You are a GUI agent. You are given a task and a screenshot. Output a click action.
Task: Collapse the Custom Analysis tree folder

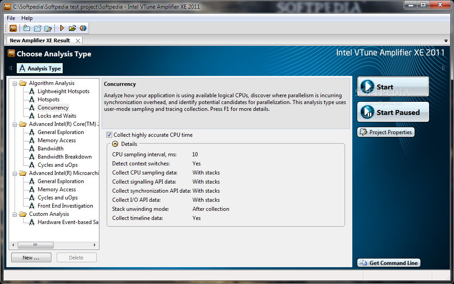tap(15, 214)
